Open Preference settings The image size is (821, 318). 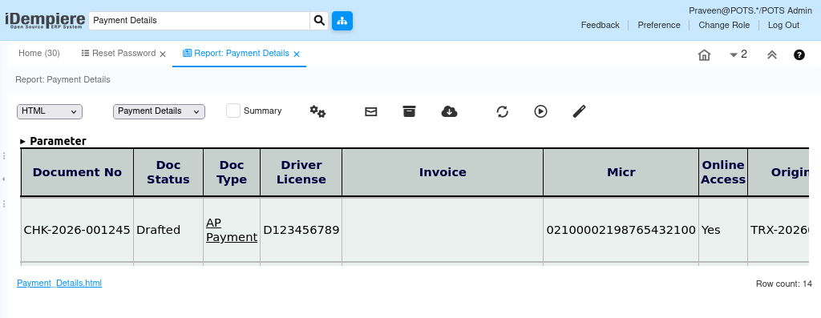coord(659,25)
